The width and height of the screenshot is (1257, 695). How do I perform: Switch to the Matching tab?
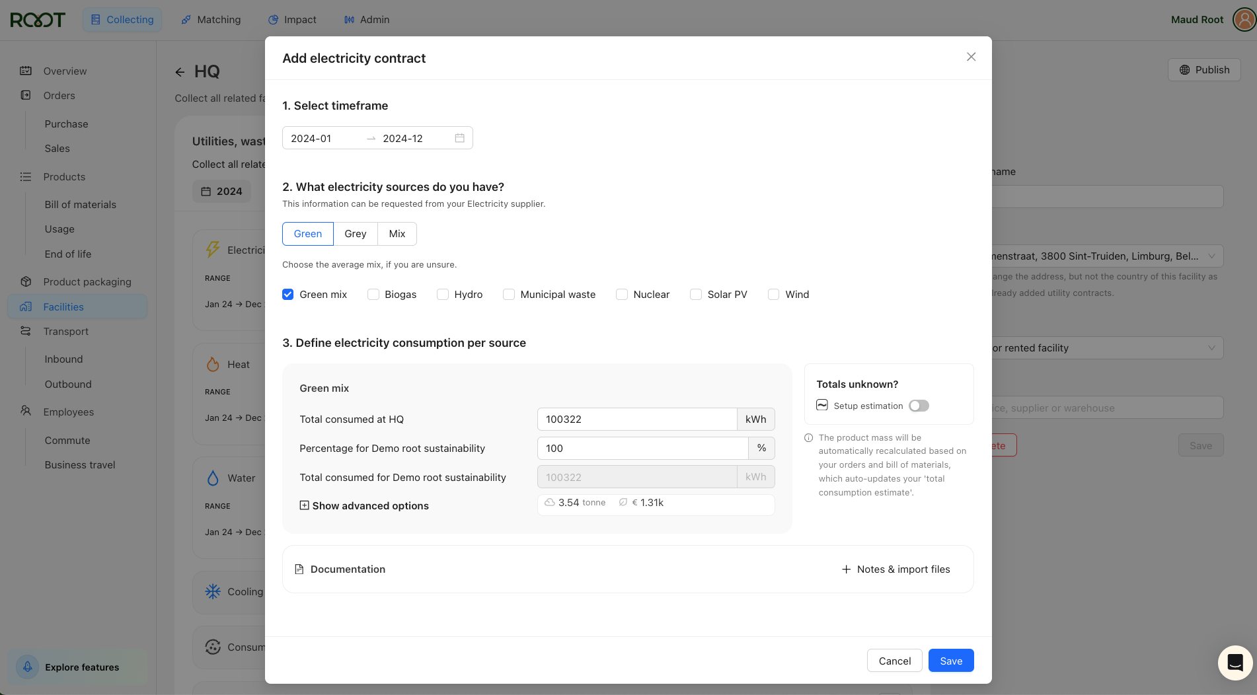point(211,20)
